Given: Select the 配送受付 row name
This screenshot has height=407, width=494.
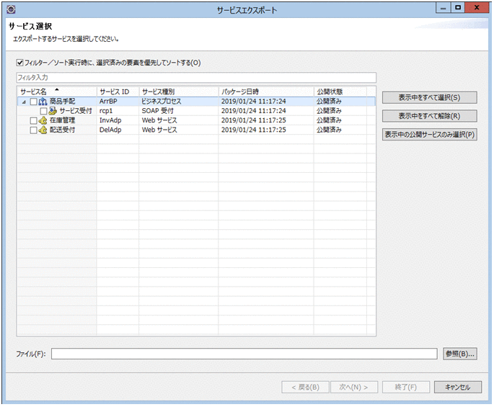Looking at the screenshot, I should 62,130.
